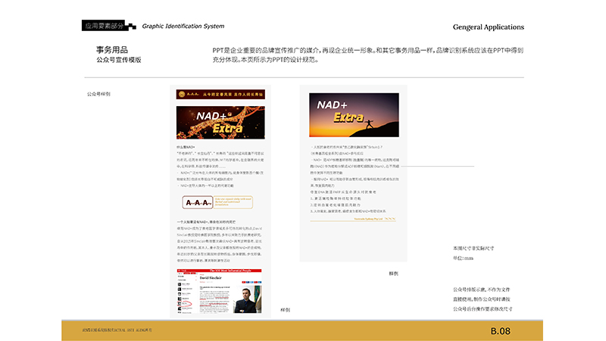Screen dimensions: 606x341
Task: Click the PPT description paragraph at the top
Action: click(368, 55)
